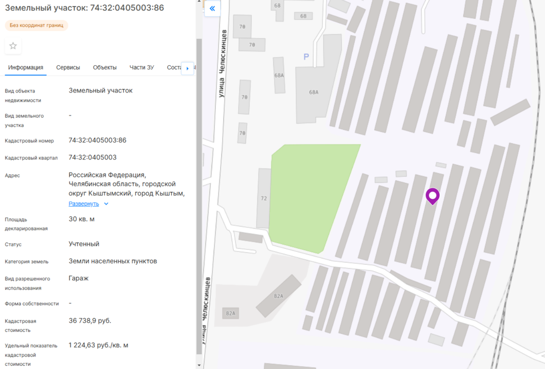Click the parcel title heading 74:32:0405003:86

coord(84,8)
